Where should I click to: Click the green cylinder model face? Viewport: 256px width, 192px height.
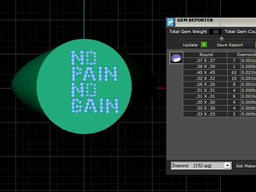click(x=84, y=86)
